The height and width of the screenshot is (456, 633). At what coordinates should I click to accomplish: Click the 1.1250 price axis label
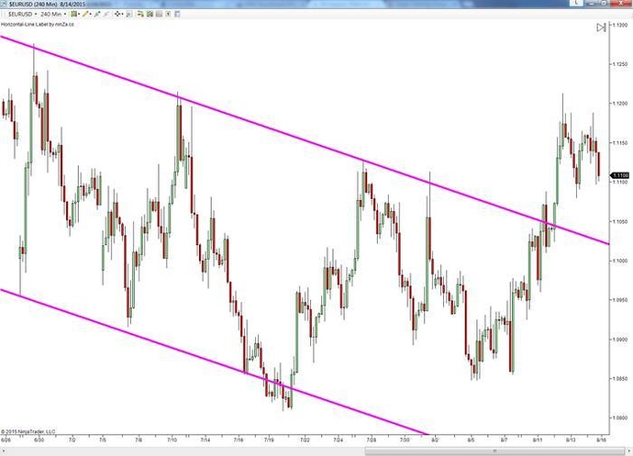[x=620, y=64]
